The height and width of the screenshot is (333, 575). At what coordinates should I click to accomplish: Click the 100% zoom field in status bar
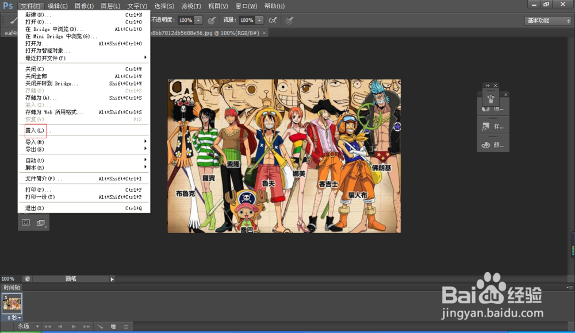(9, 279)
